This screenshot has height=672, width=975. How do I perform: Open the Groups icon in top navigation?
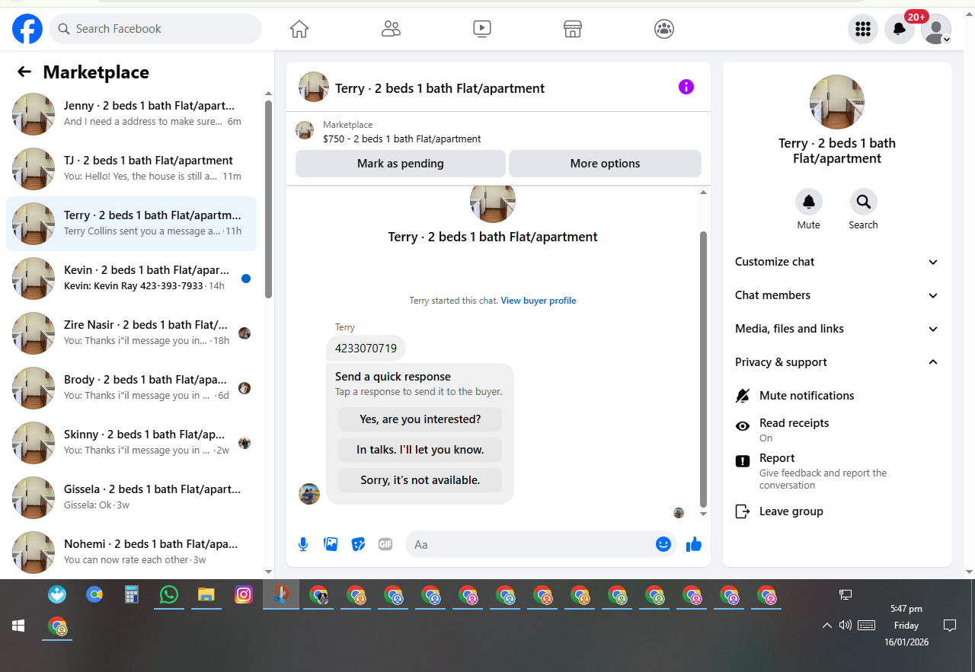click(664, 29)
